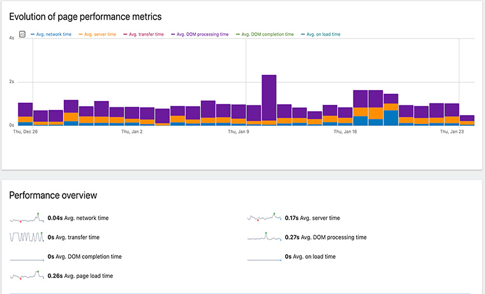
Task: Click 0.17s Avg. server time label
Action: point(312,218)
